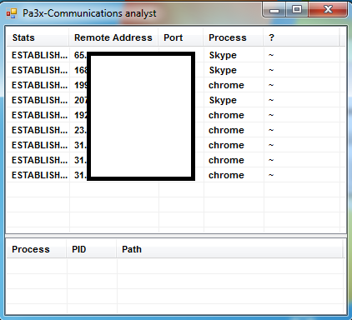Click the Pa3x-Communications analyst app icon
352x320 pixels.
click(12, 13)
